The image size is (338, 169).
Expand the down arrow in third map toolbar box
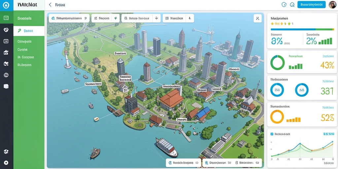click(x=156, y=18)
